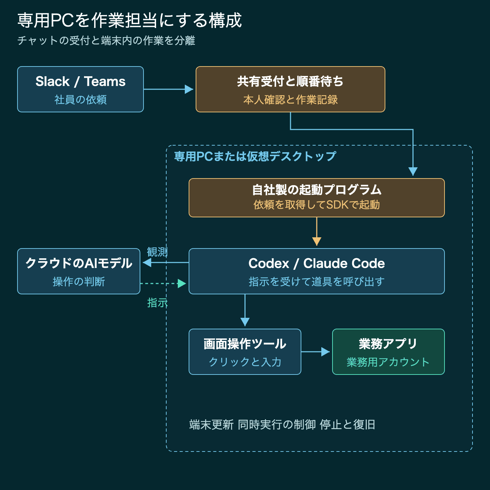Click the text 操作の判断
Screen dimensions: 490x490
79,282
